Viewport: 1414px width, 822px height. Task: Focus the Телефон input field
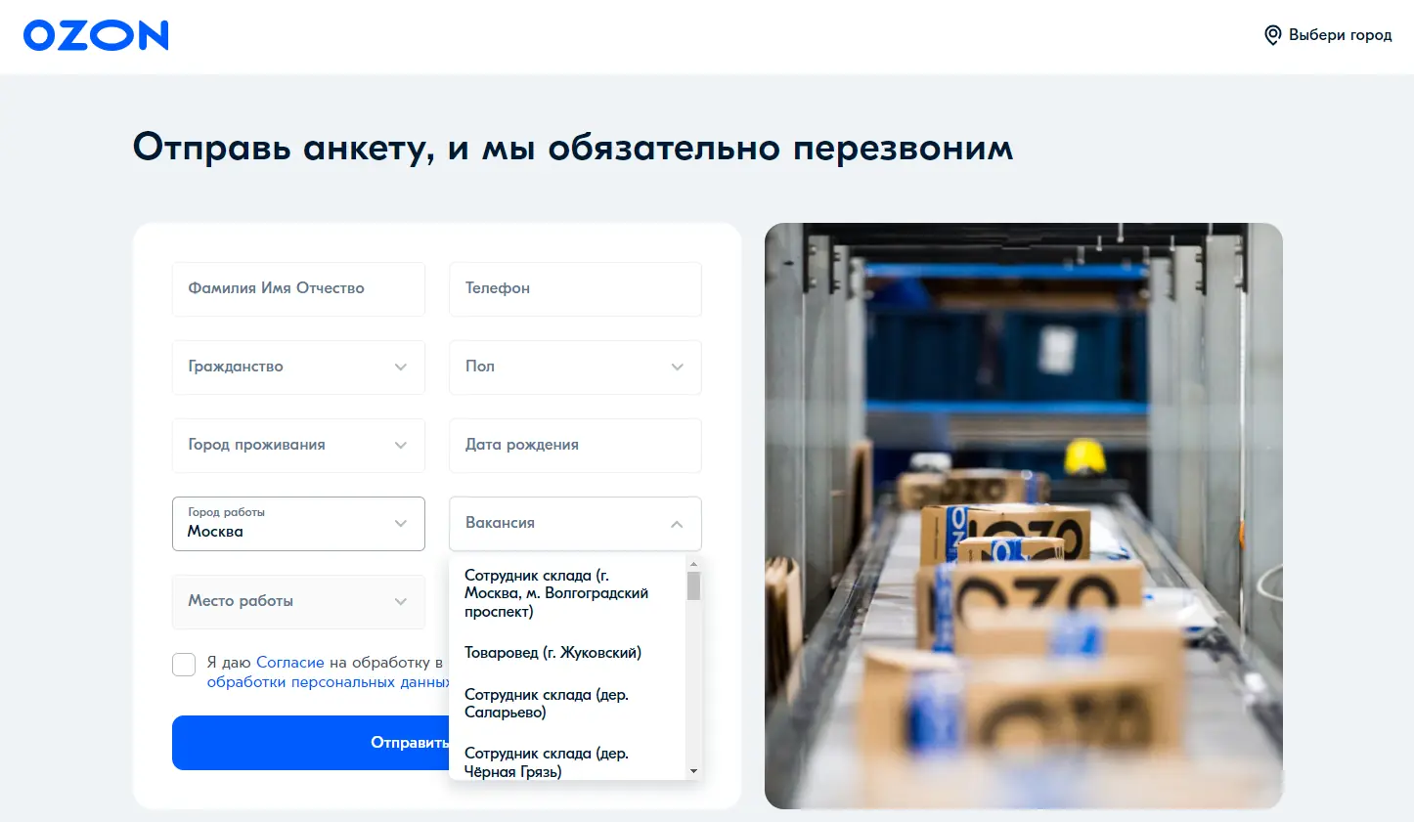click(575, 288)
